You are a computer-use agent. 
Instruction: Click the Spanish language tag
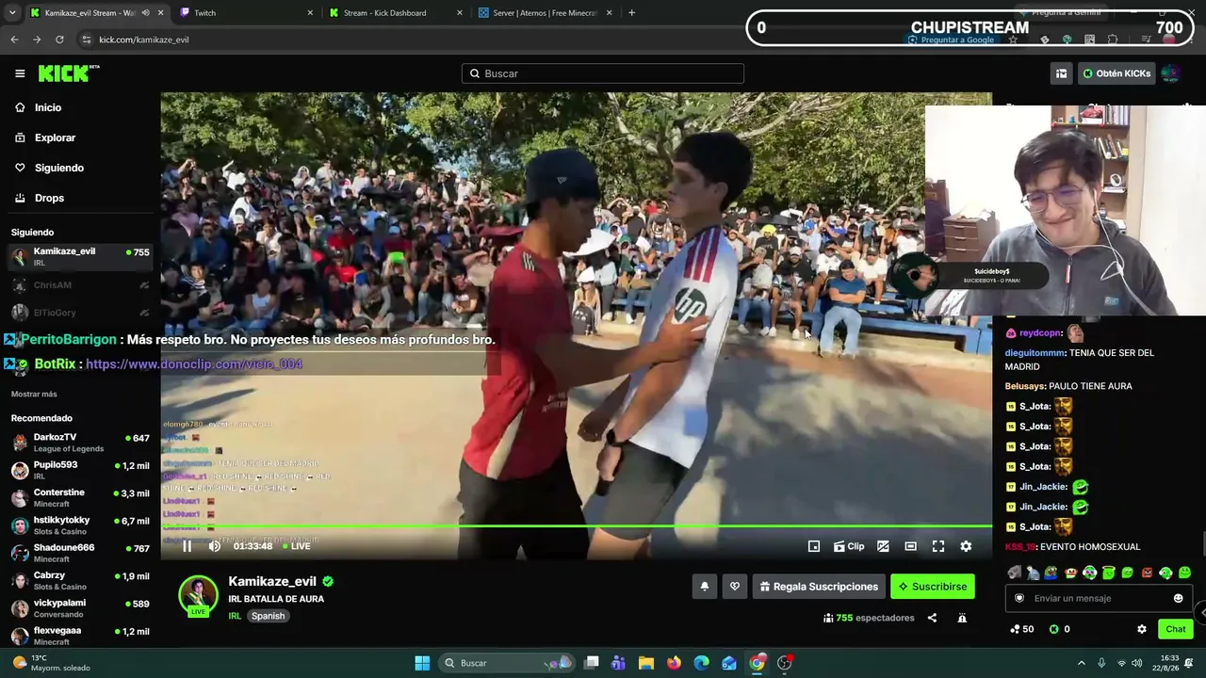click(268, 616)
